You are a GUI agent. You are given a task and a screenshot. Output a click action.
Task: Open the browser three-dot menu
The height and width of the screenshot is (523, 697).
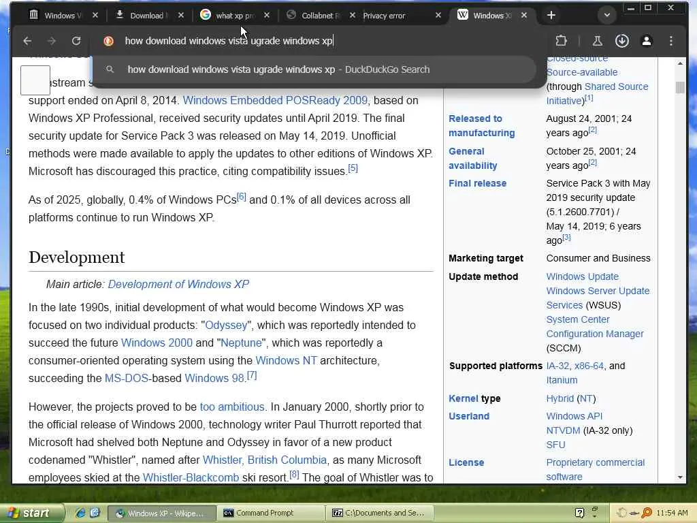click(x=670, y=41)
